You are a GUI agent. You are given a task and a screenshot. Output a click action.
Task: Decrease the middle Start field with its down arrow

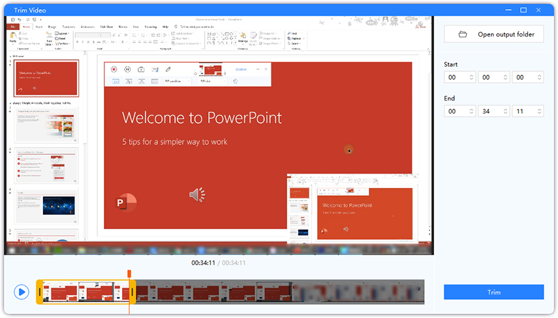tap(505, 79)
